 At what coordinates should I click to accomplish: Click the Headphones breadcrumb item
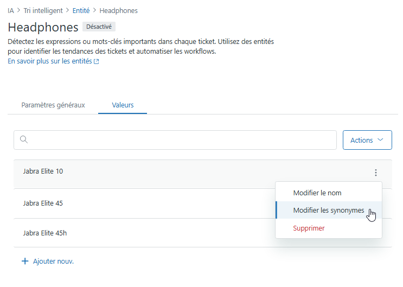coord(118,10)
